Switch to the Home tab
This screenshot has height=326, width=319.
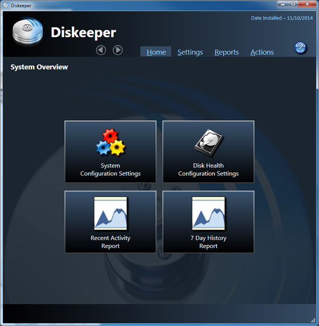coord(156,52)
